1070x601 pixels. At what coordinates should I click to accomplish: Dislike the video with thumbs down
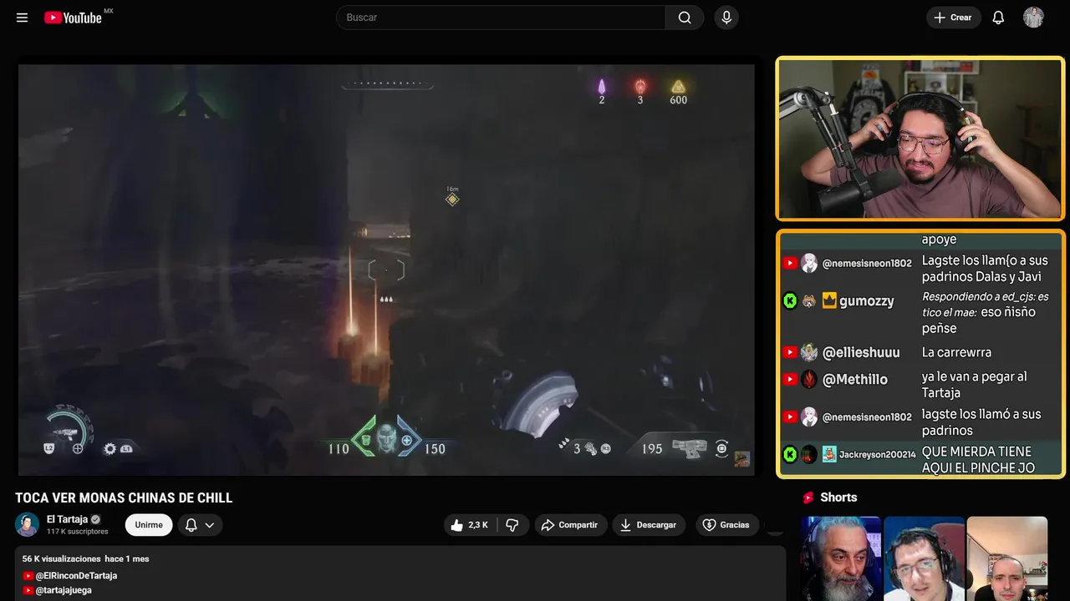(x=512, y=525)
